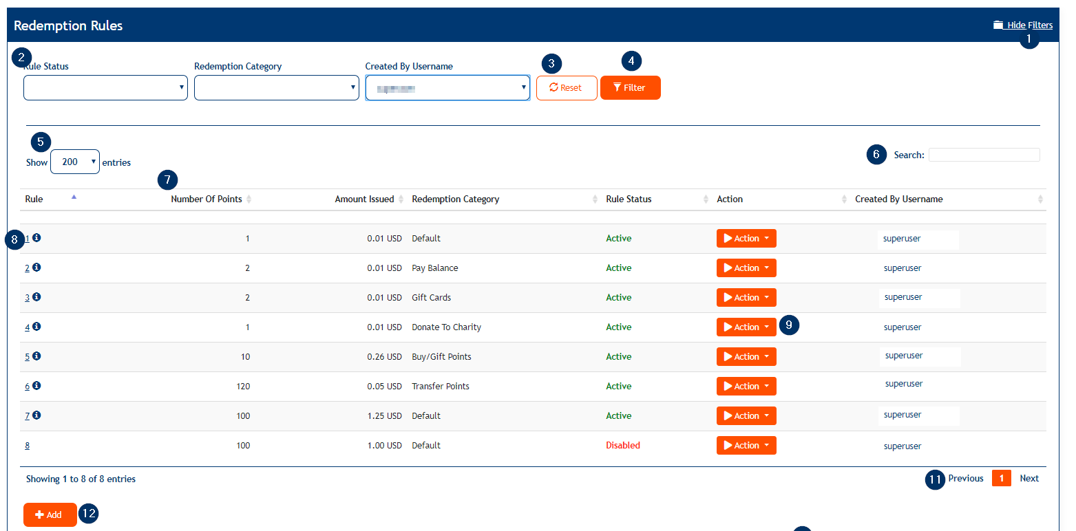Click the info icon beside rule 1

click(x=36, y=238)
